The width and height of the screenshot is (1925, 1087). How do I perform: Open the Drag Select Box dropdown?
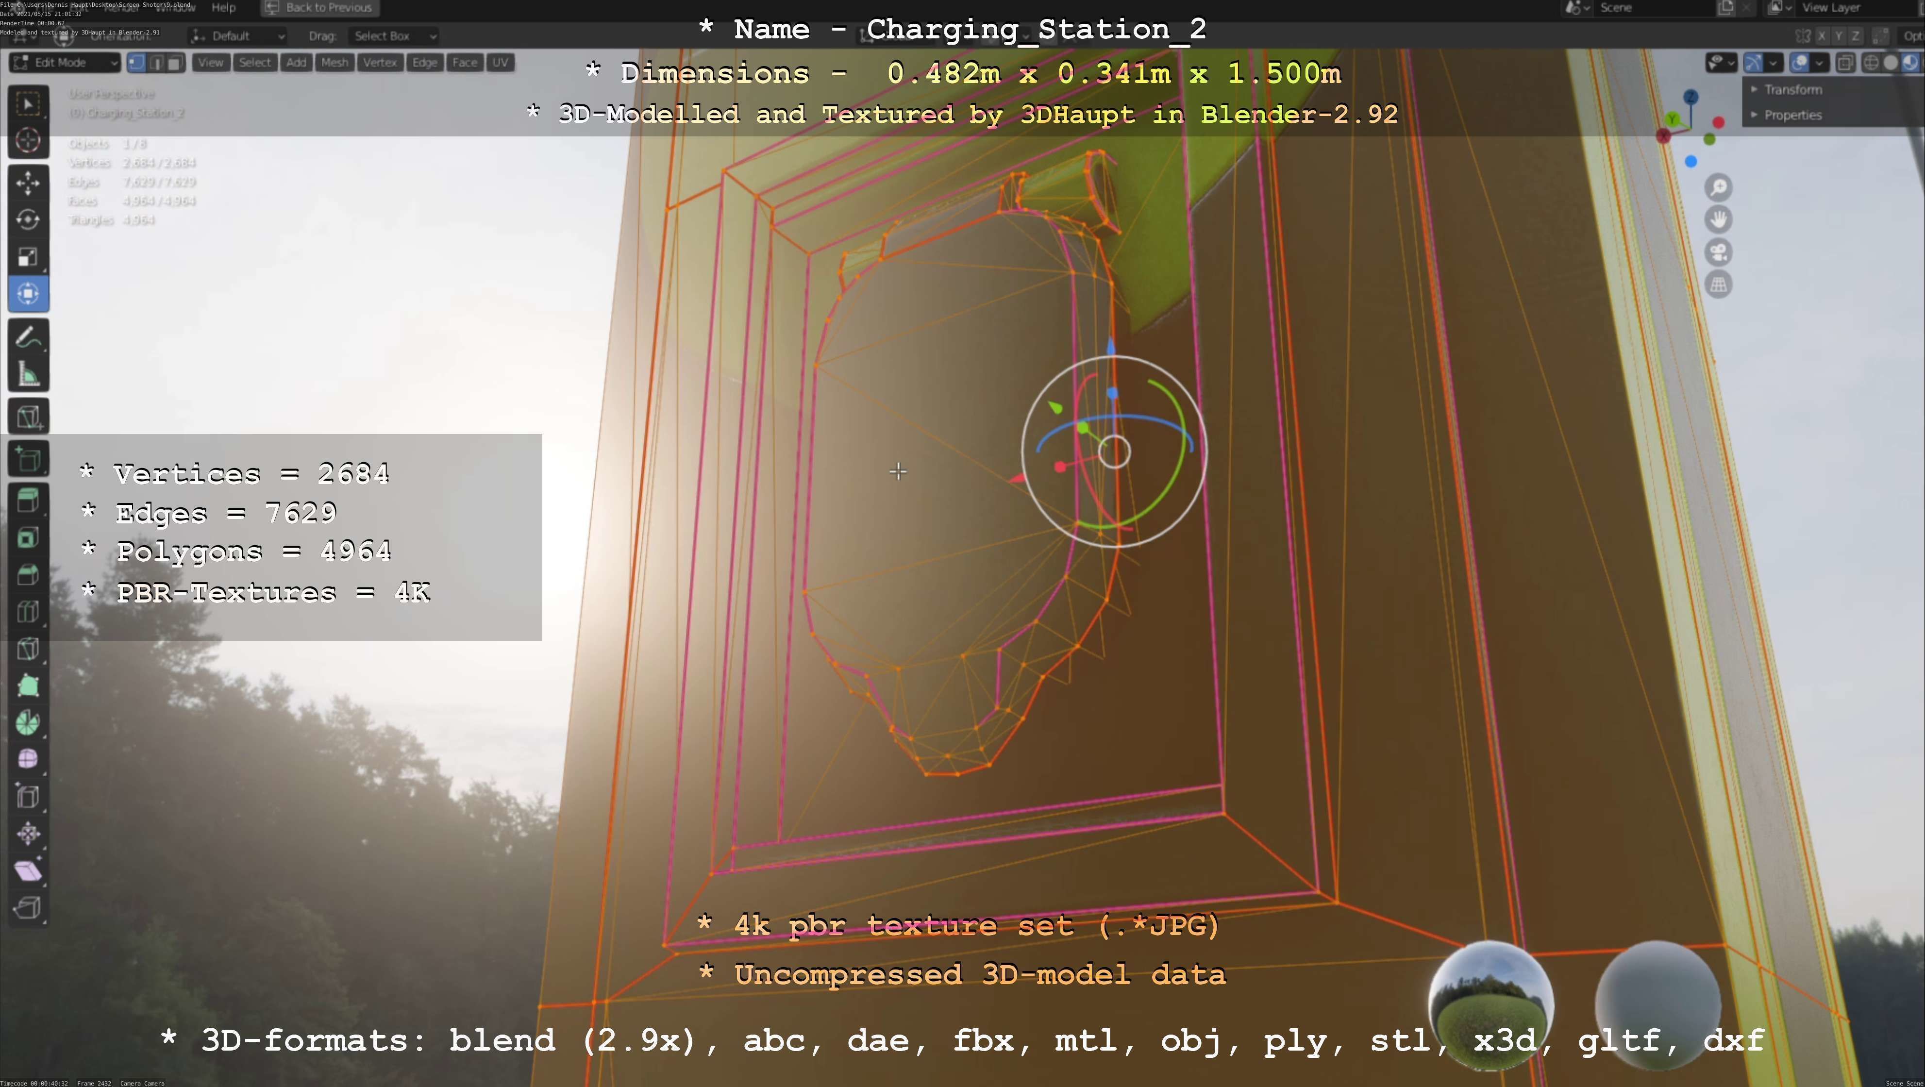click(393, 36)
